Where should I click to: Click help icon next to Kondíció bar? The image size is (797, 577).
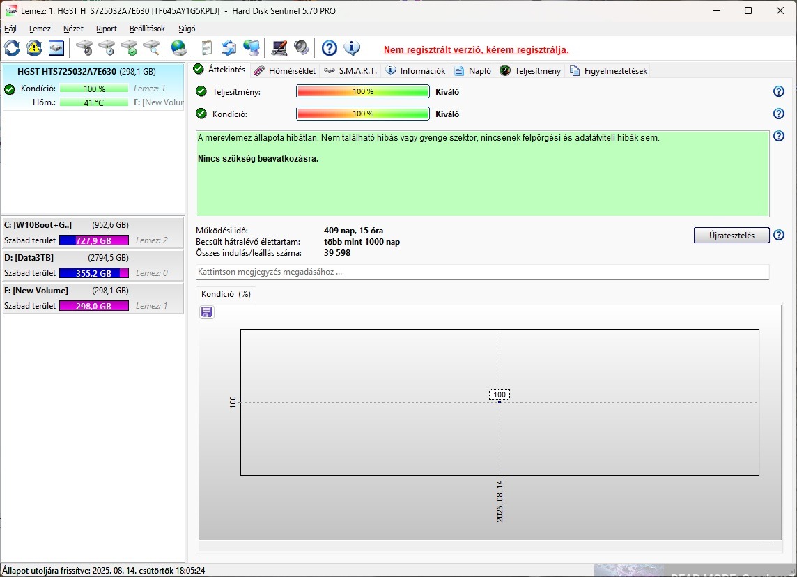[779, 114]
